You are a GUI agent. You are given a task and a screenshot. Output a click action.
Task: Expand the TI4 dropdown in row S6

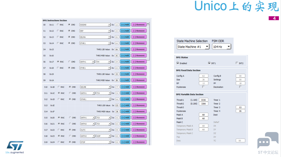pos(103,62)
